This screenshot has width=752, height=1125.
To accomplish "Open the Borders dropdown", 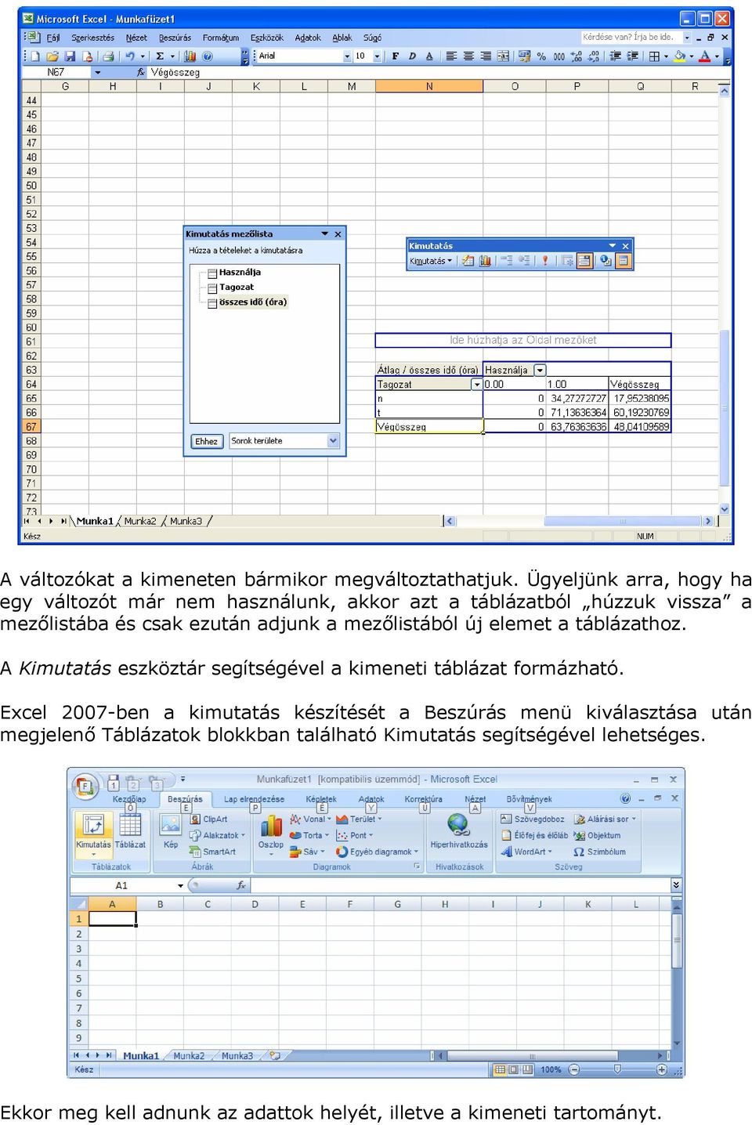I will click(x=665, y=56).
